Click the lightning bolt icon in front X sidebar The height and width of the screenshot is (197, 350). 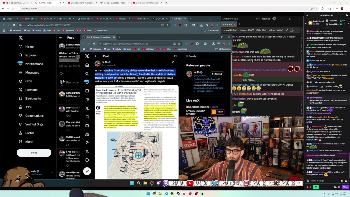click(87, 143)
